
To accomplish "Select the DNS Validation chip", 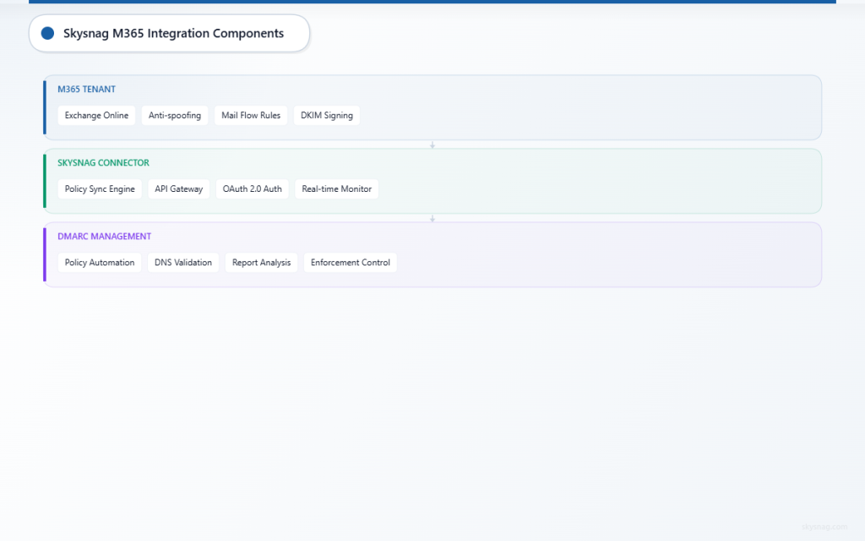I will pyautogui.click(x=183, y=262).
